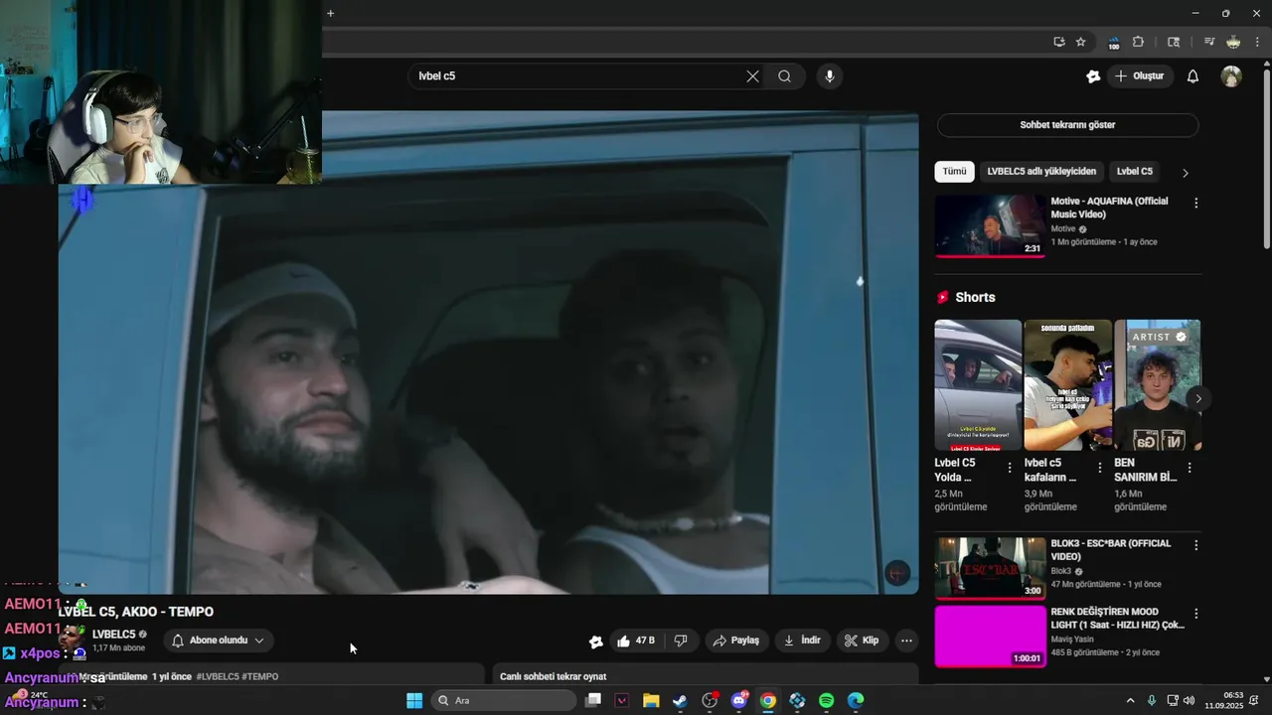Click the #TEMPO hashtag link

click(x=260, y=676)
